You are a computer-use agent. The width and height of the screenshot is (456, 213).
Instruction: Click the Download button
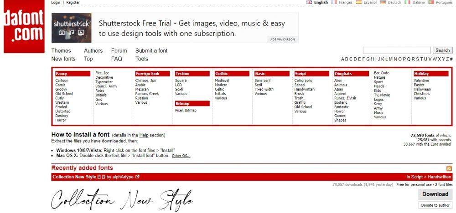[x=435, y=194]
